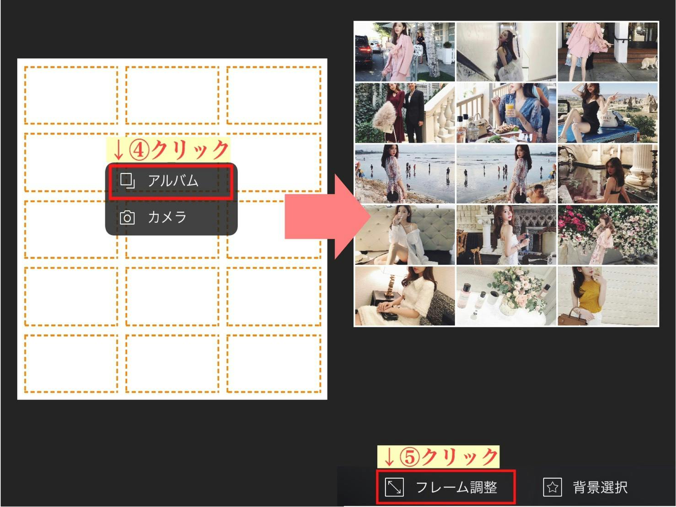Select the photo of woman by an ornate fireplace
This screenshot has height=507, width=676.
pos(506,235)
